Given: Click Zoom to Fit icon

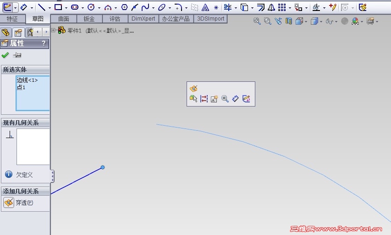Looking at the screenshot, I should pyautogui.click(x=257, y=21).
